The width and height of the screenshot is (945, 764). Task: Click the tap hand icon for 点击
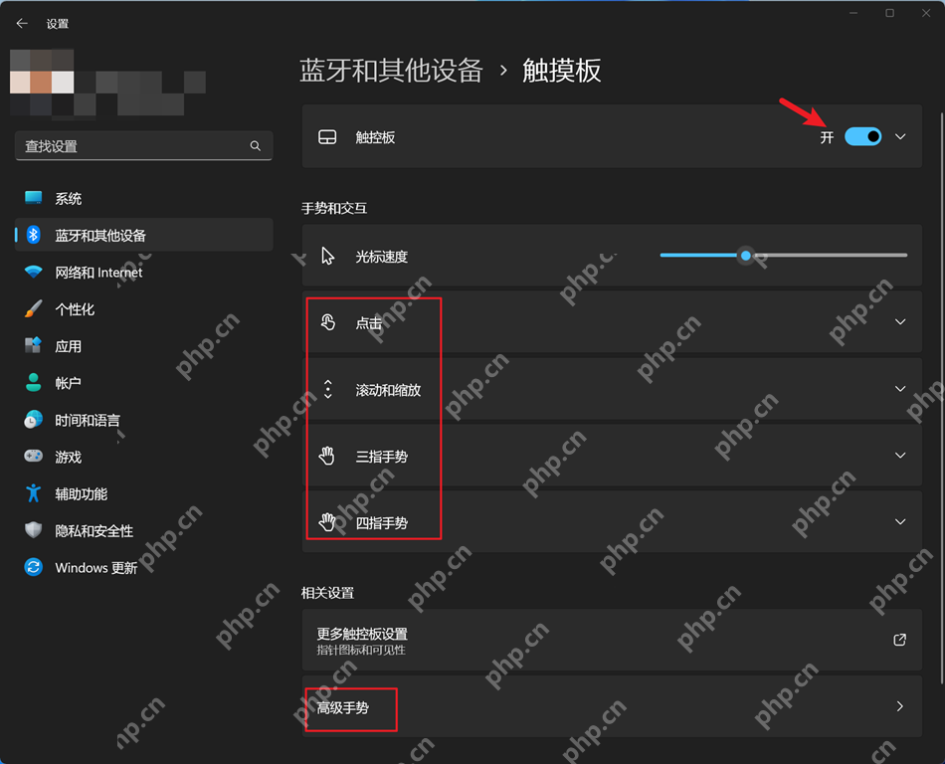[x=327, y=322]
